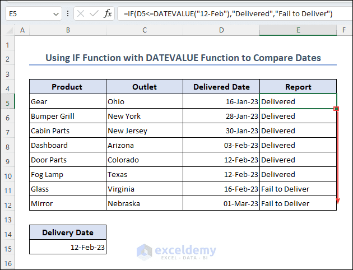Screen dimensions: 353x270
Task: Select the Mirror product cell
Action: pos(68,203)
